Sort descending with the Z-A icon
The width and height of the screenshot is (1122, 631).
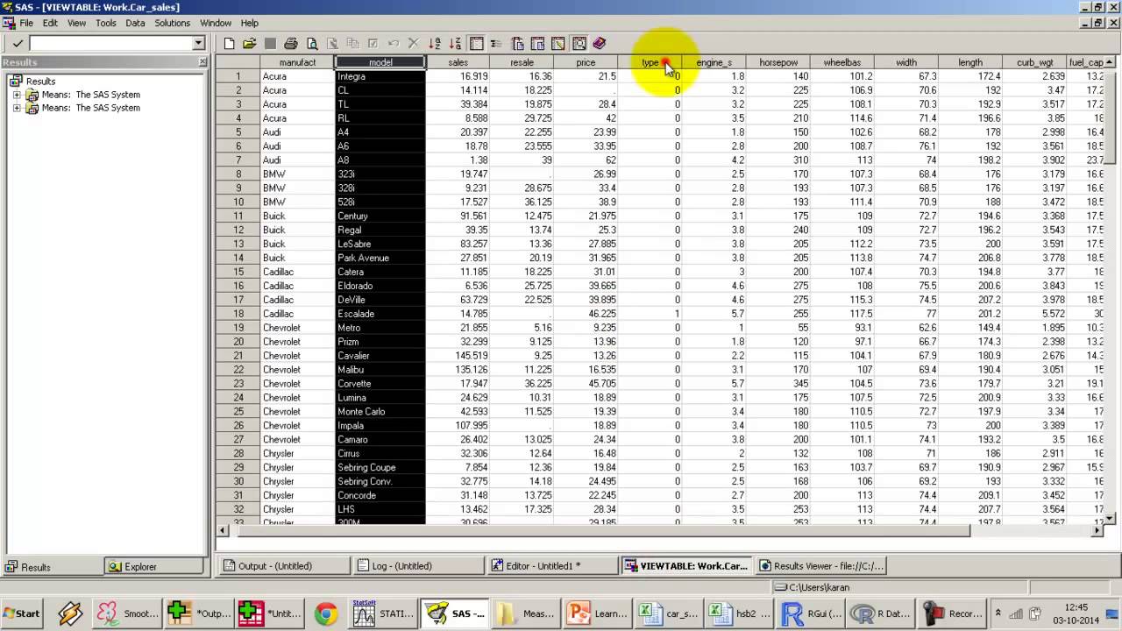[x=455, y=43]
